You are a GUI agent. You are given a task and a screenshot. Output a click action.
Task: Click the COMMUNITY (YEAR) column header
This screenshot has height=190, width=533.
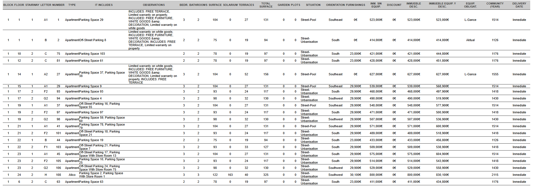(x=495, y=5)
